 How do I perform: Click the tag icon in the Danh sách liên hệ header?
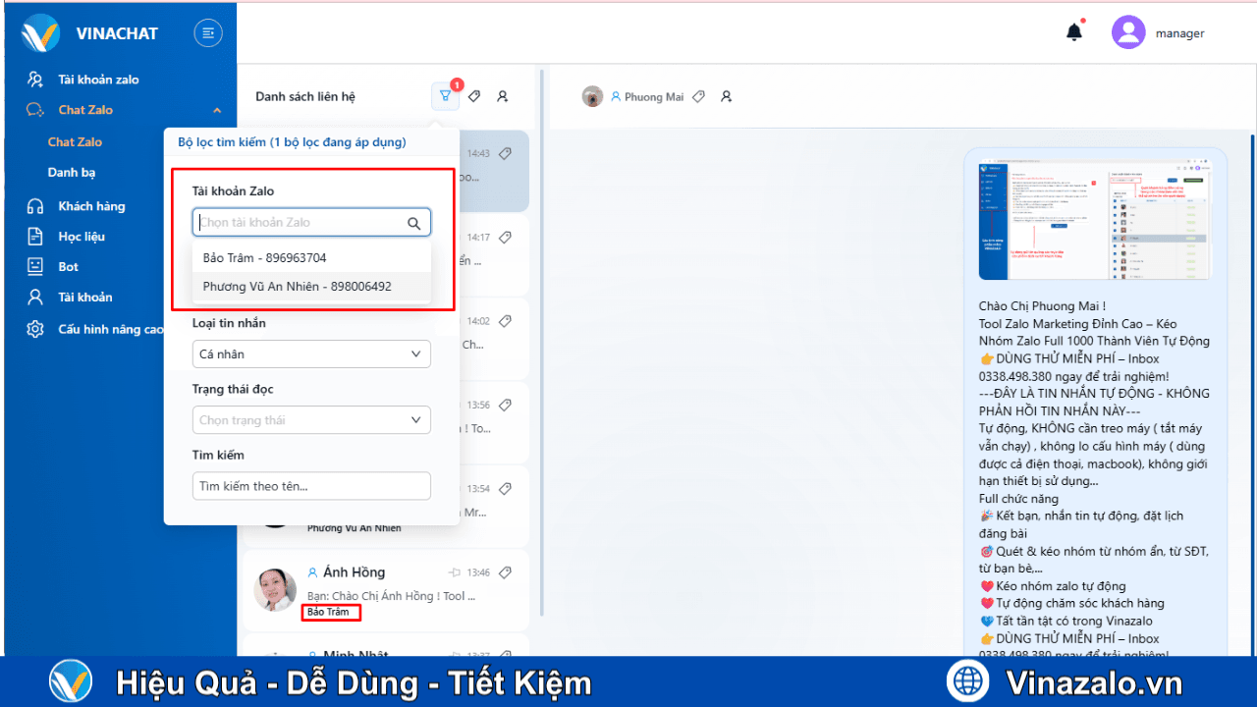click(474, 95)
